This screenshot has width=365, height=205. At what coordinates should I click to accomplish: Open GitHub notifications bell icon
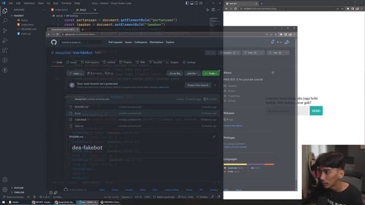coord(273,42)
